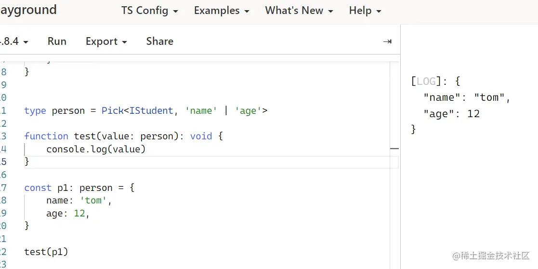Open the What's New dropdown menu
The height and width of the screenshot is (269, 538).
point(299,11)
